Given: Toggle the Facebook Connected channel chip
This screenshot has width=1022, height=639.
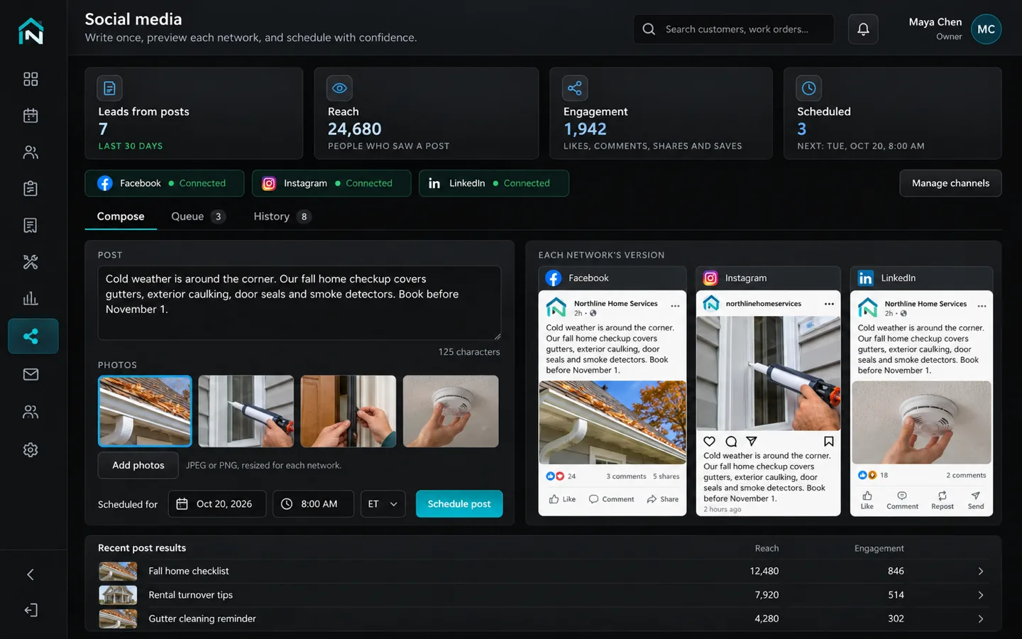Looking at the screenshot, I should pos(165,183).
